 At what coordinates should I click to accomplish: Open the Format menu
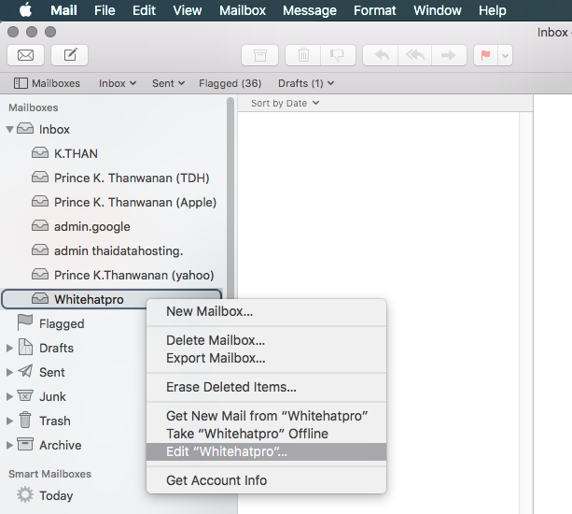pos(374,10)
